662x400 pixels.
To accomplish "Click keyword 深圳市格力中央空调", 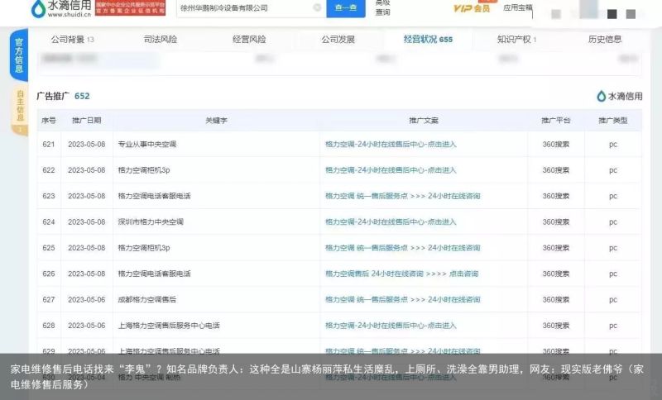I will pyautogui.click(x=151, y=222).
